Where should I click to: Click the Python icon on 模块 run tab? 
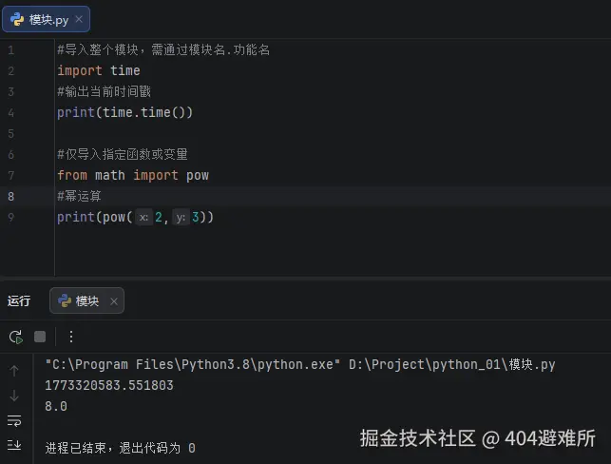pyautogui.click(x=65, y=300)
